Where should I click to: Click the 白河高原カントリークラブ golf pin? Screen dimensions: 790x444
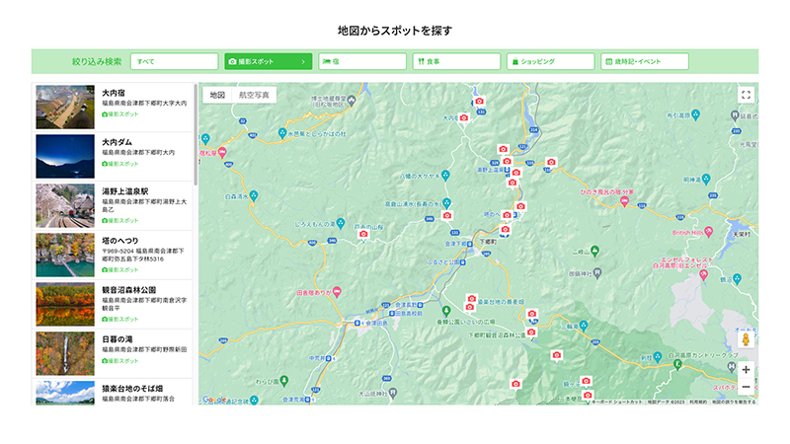point(678,364)
